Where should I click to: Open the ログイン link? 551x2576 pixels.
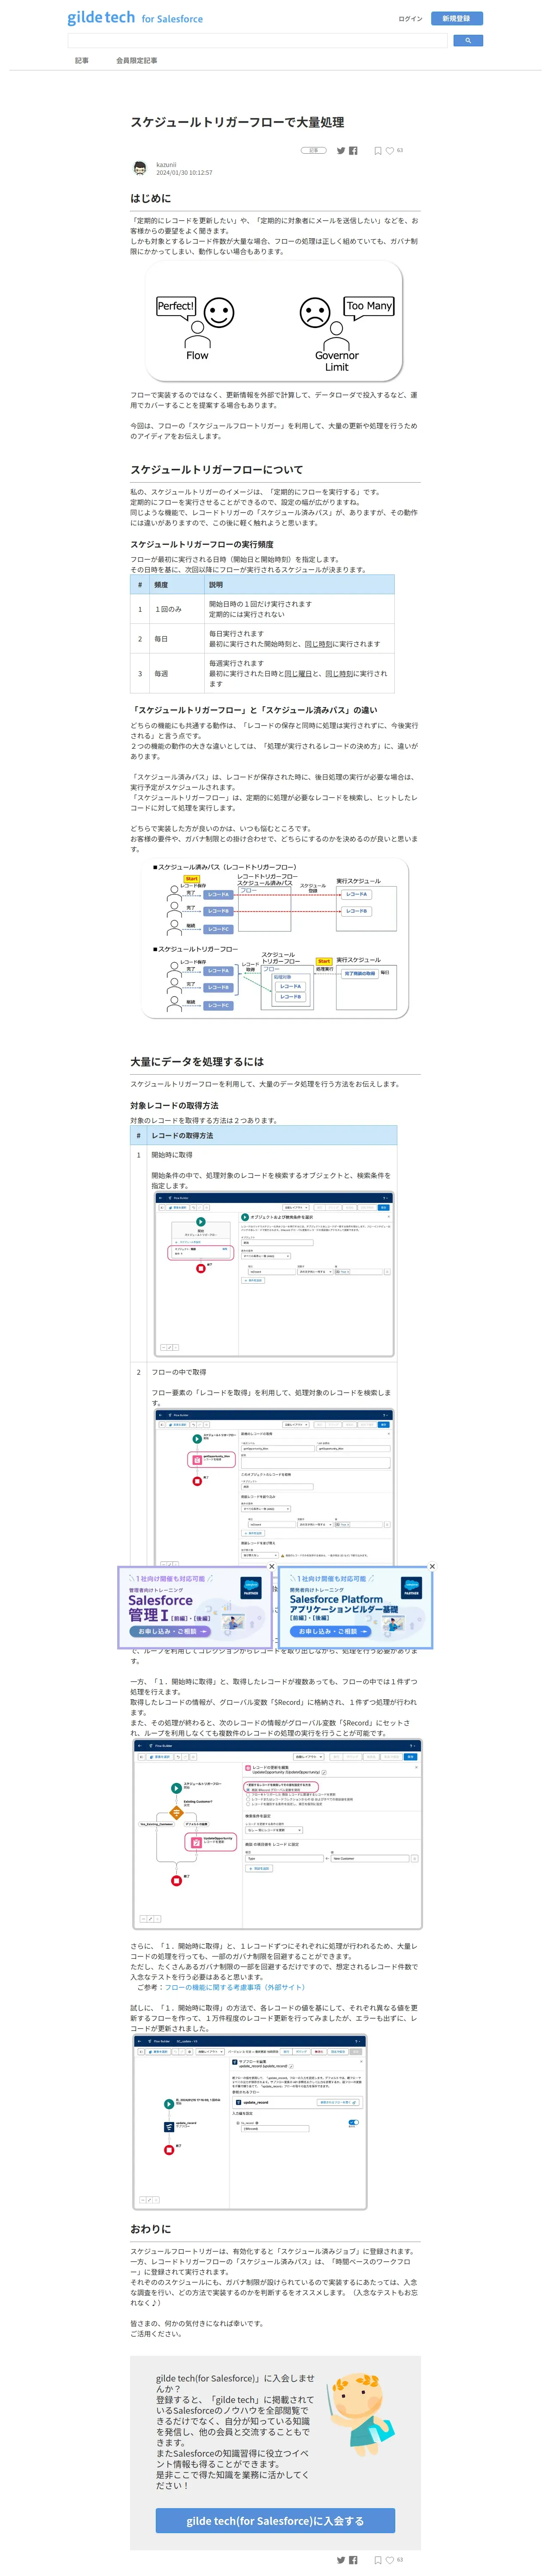[x=410, y=18]
